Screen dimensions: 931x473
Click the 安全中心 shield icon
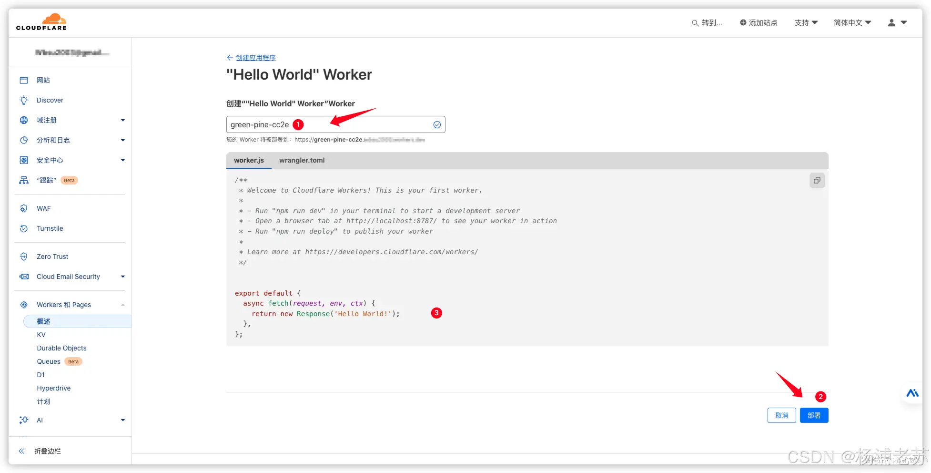pos(24,160)
